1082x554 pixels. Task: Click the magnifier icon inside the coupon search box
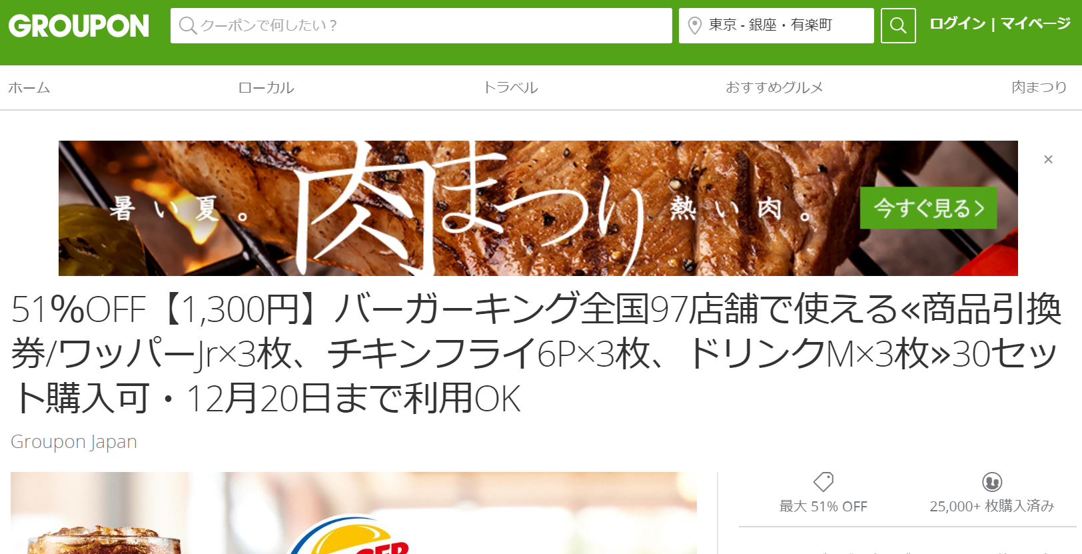pos(188,25)
